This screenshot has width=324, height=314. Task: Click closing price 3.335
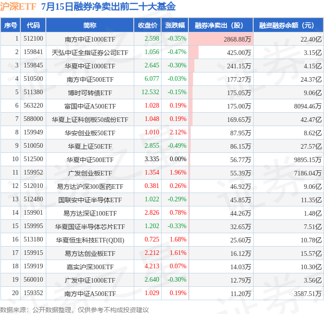pyautogui.click(x=152, y=159)
